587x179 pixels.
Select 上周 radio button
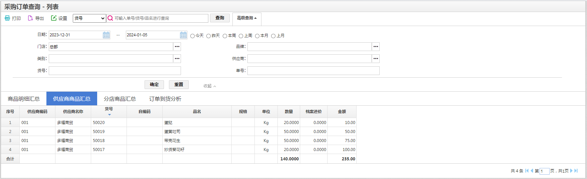pyautogui.click(x=241, y=36)
